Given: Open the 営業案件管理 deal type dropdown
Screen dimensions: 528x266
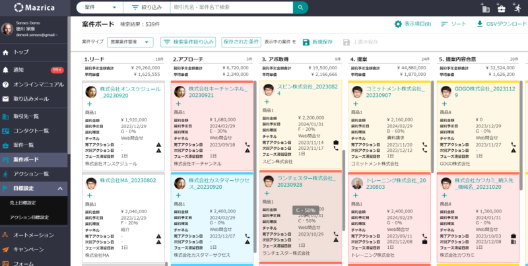Looking at the screenshot, I should click(x=129, y=42).
